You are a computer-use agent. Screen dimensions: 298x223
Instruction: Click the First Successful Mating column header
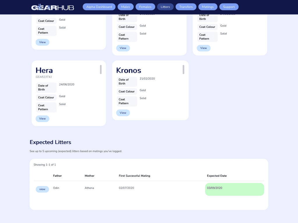[x=134, y=176]
